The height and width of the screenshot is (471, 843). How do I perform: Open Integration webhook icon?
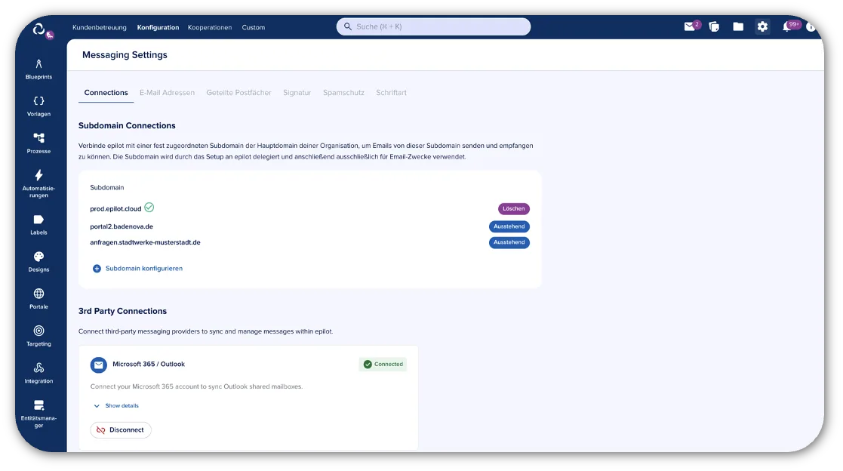pyautogui.click(x=38, y=368)
